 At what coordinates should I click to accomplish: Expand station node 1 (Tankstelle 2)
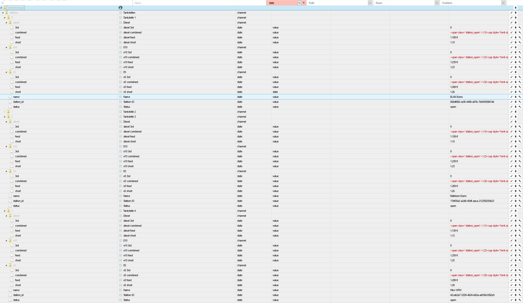5,112
